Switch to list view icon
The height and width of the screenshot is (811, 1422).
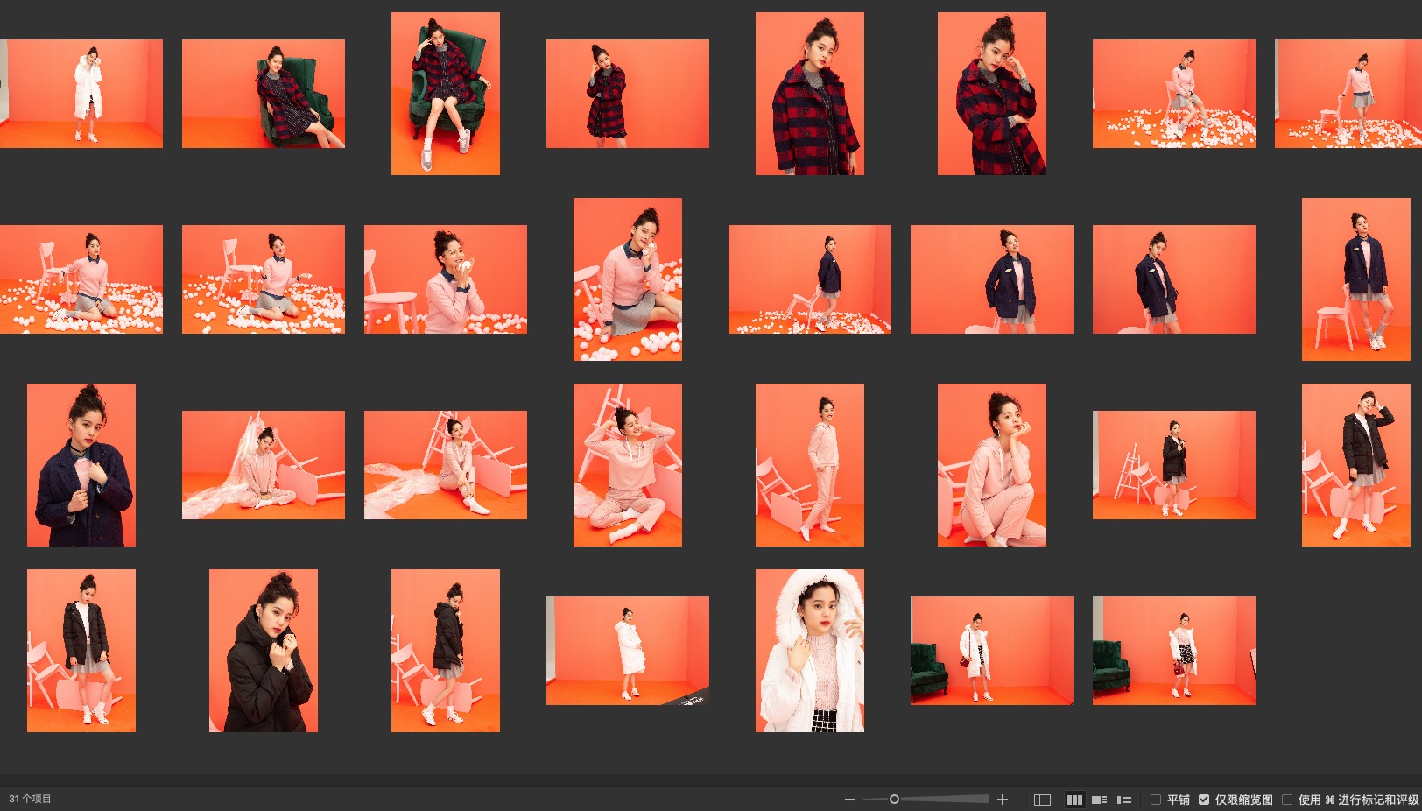(1124, 800)
